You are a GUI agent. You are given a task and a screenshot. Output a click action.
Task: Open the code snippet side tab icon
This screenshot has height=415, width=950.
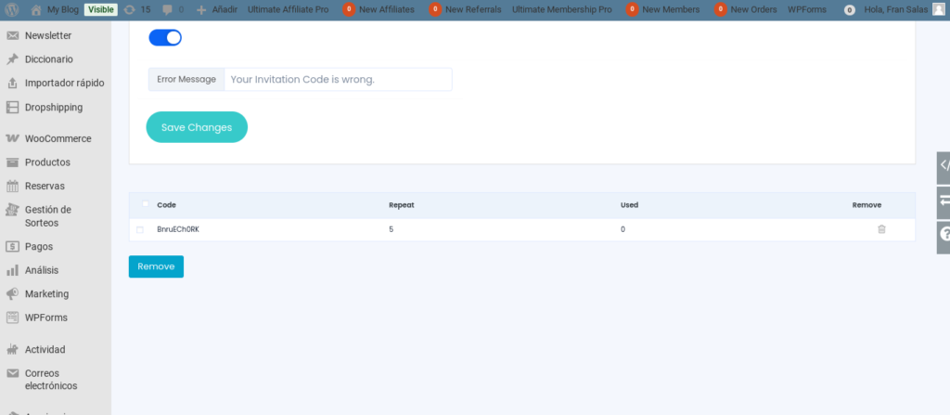pos(944,165)
